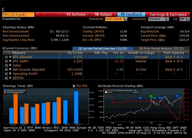Click the 4Wk Chg column header
This screenshot has width=192, height=138.
pyautogui.click(x=95, y=53)
